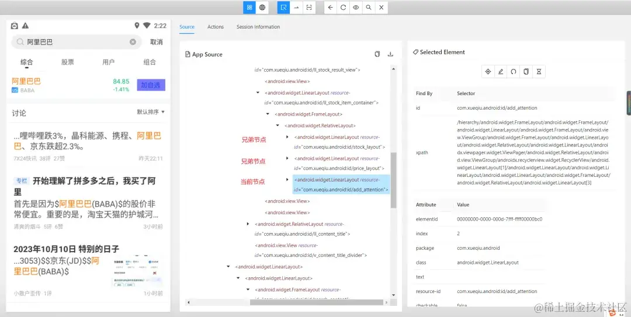Switch to Web/Hybrid mode globe icon
The width and height of the screenshot is (631, 317).
262,7
